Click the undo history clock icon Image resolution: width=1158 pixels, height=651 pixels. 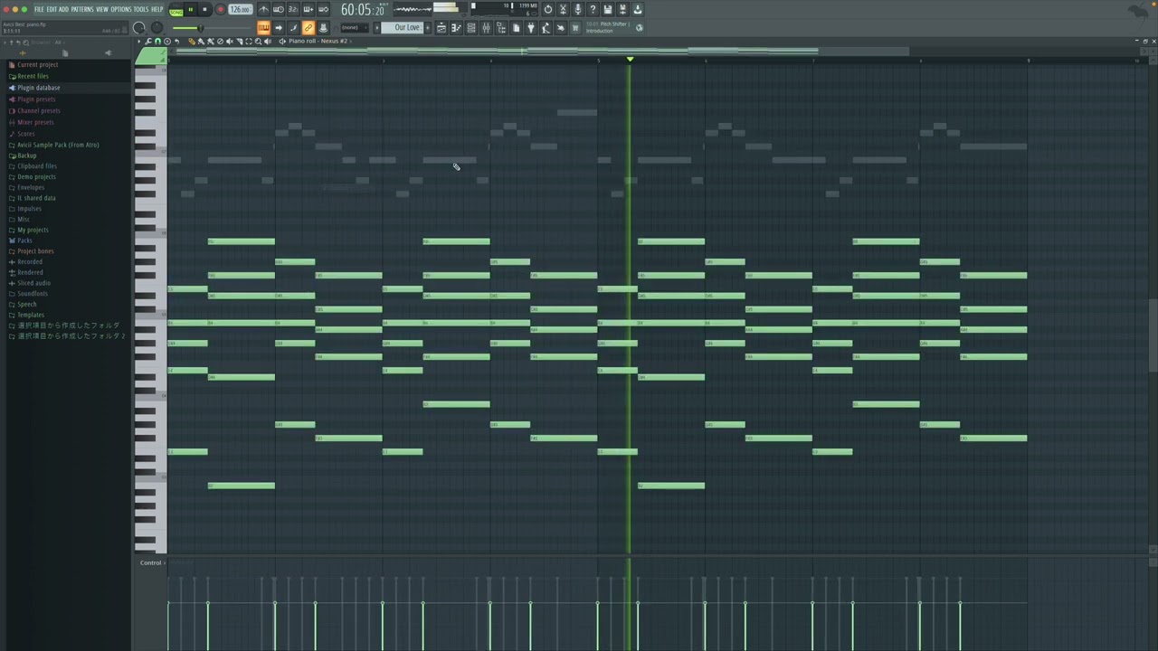548,9
